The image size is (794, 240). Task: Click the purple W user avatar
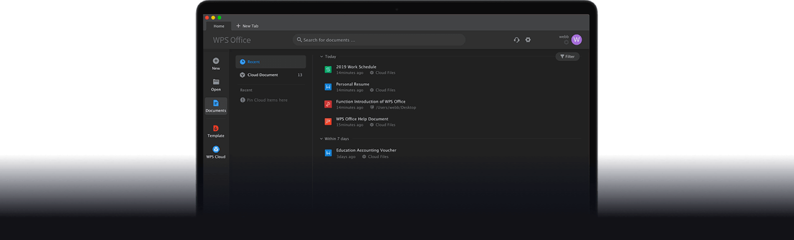577,40
